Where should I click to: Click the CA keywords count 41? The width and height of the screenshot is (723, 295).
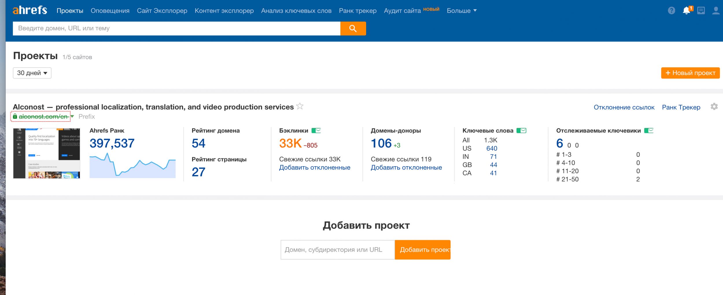(x=493, y=173)
